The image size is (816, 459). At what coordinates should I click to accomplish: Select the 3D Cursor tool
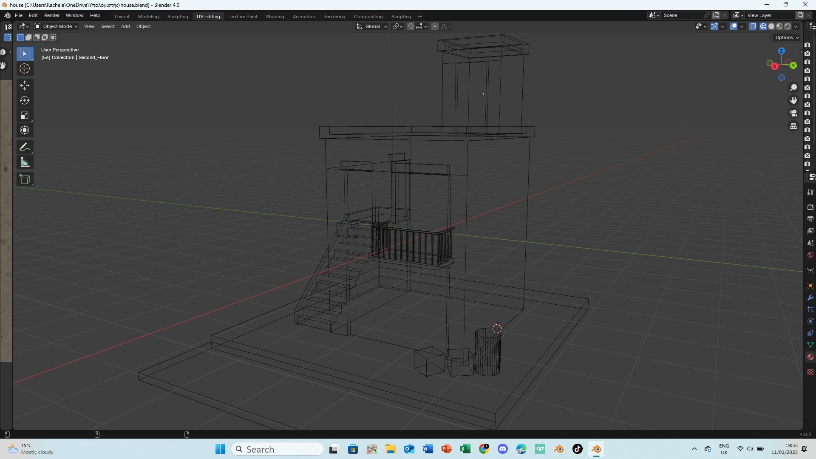coord(25,68)
